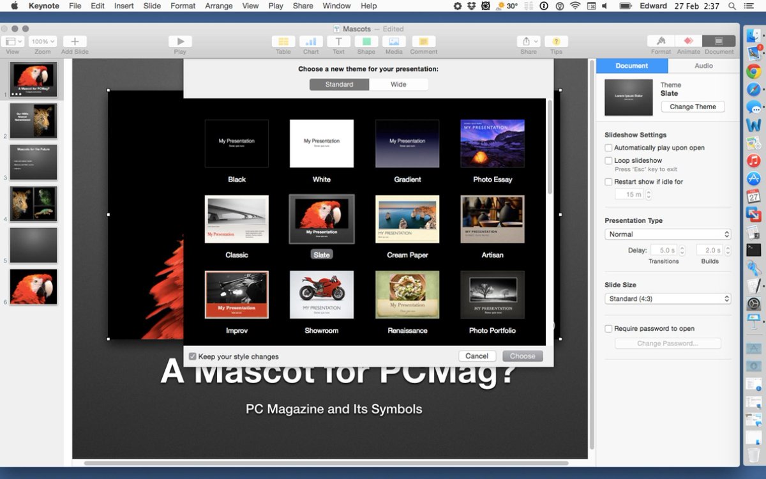Open the Format inspector
The height and width of the screenshot is (479, 766).
pos(661,42)
